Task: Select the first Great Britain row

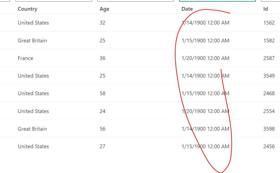Action: pos(32,41)
